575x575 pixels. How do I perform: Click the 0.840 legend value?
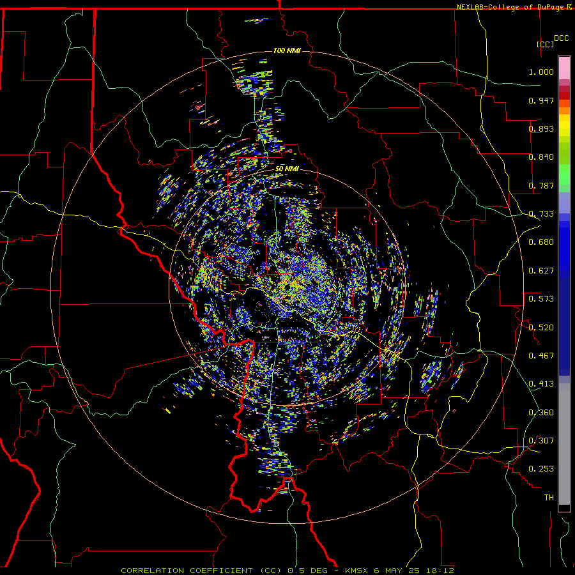click(541, 157)
